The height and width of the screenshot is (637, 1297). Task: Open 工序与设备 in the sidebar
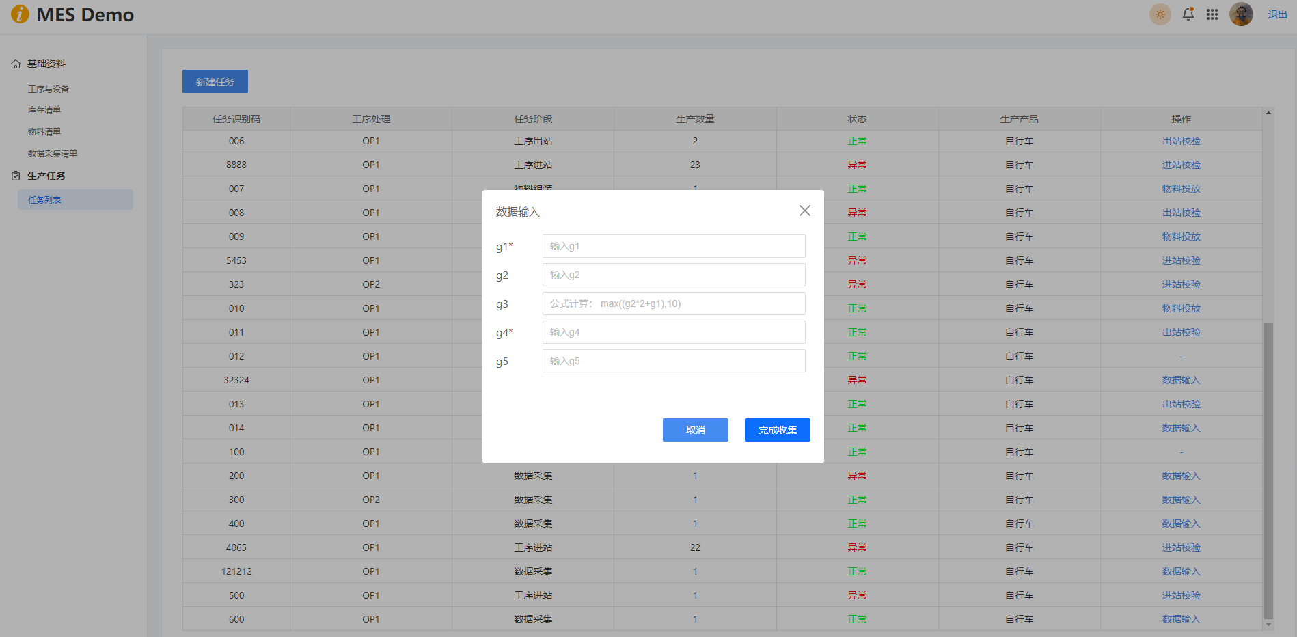point(49,90)
